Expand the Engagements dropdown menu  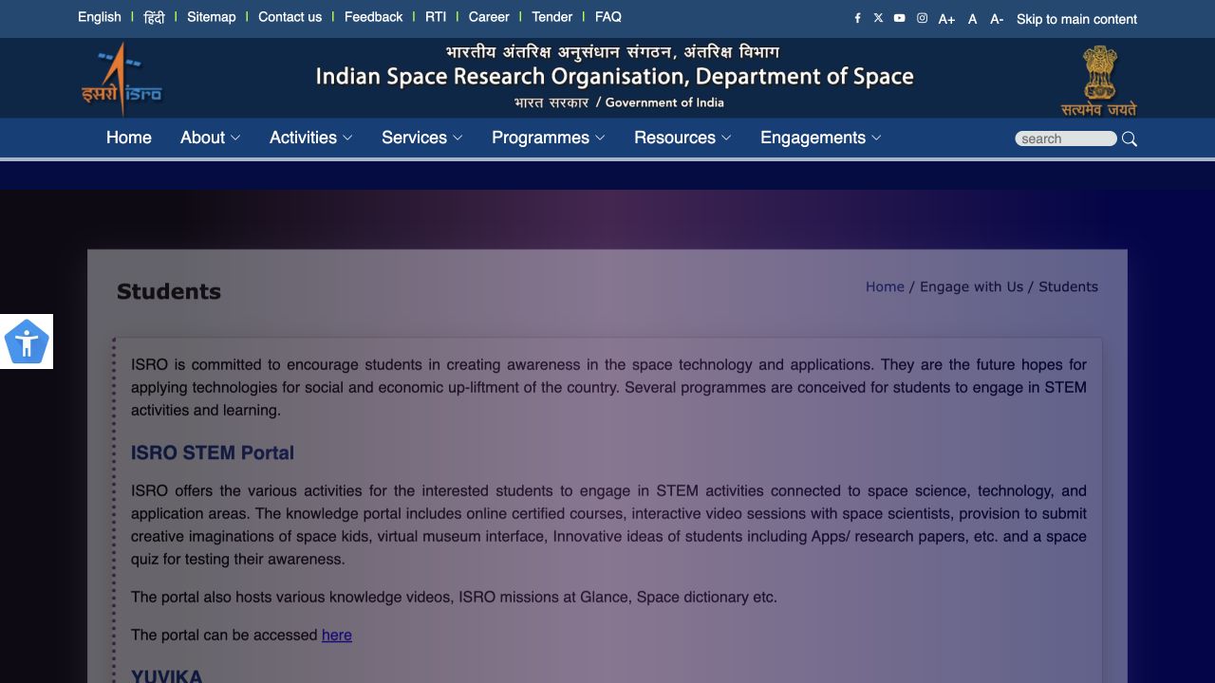821,138
